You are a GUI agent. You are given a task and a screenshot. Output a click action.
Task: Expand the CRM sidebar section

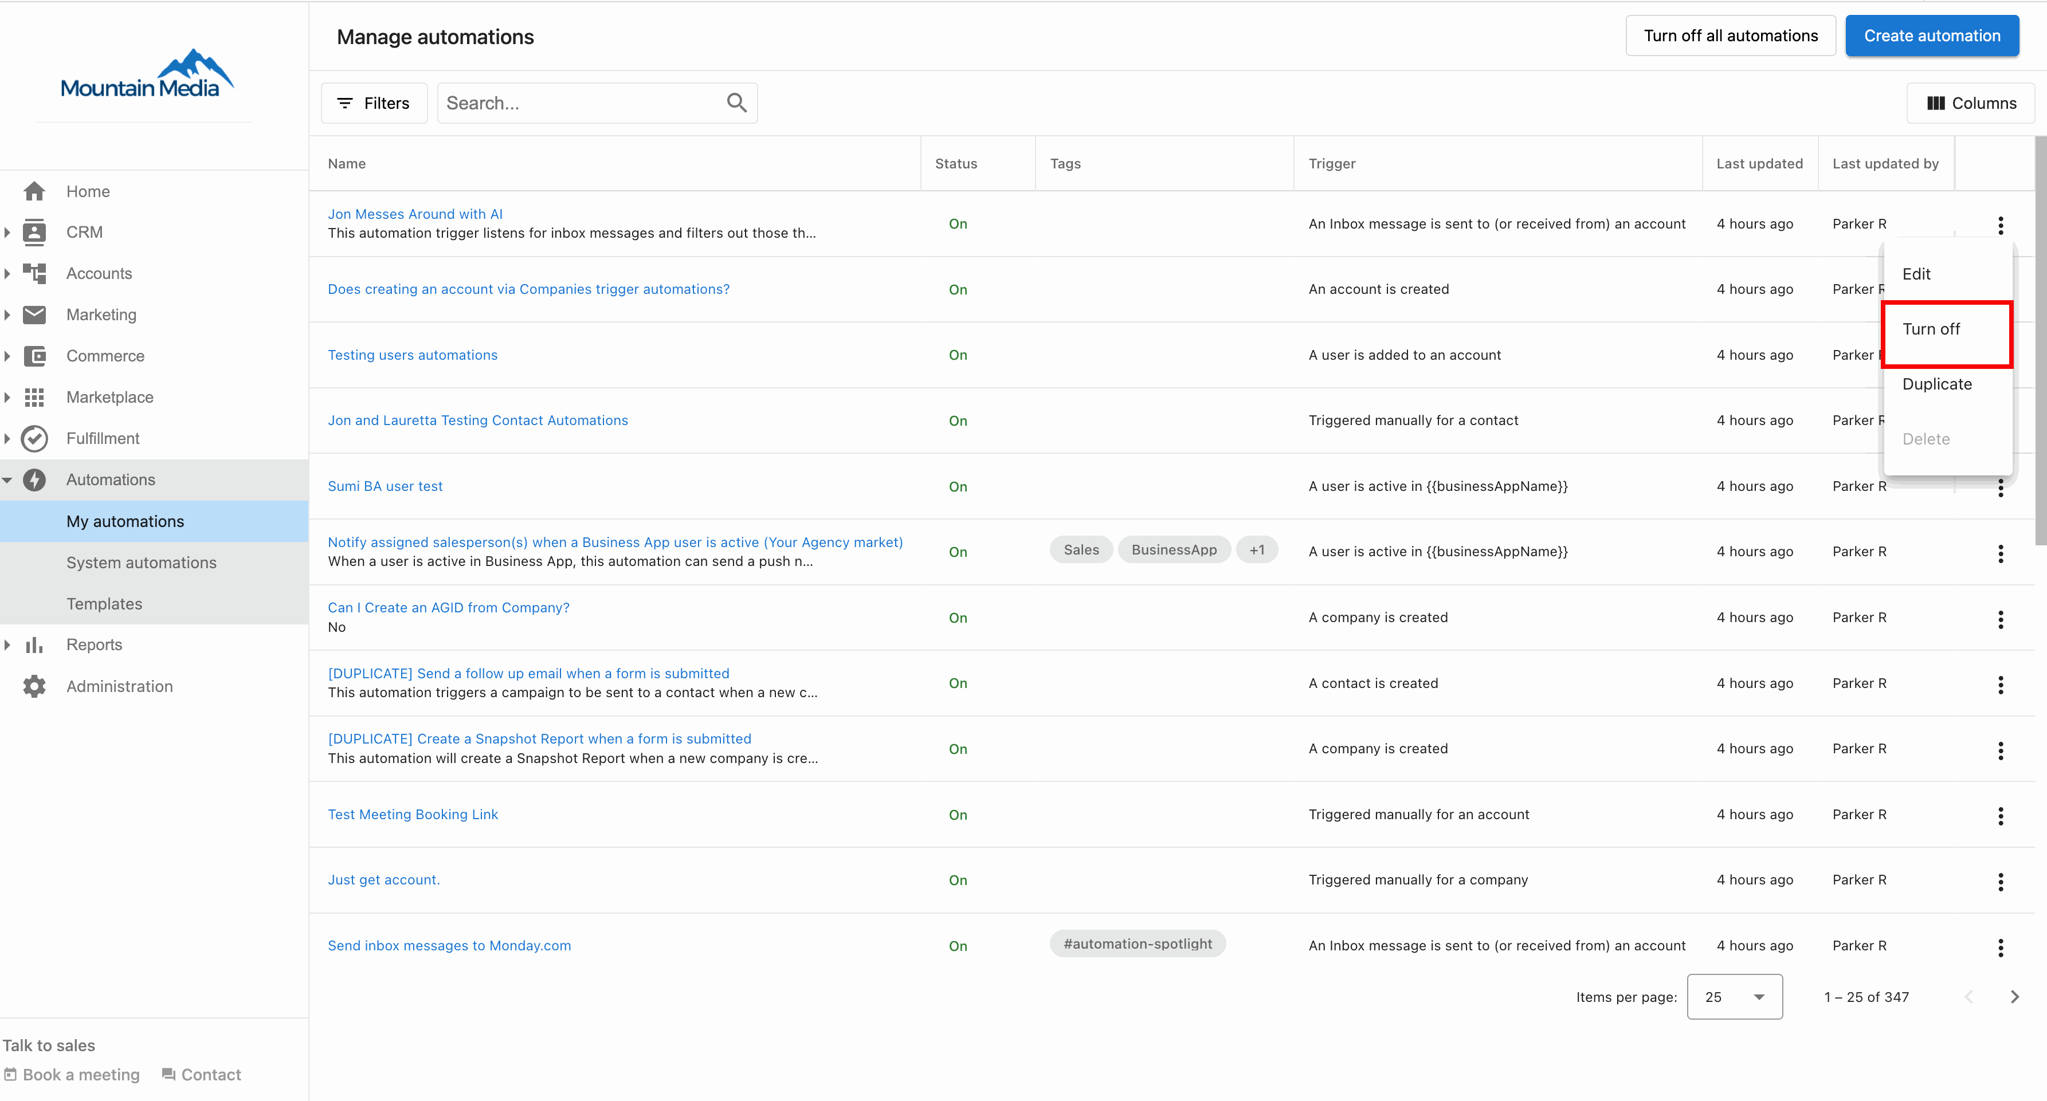click(x=7, y=232)
